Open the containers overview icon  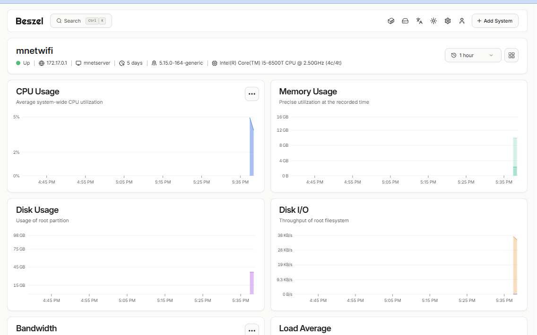tap(391, 21)
